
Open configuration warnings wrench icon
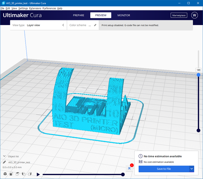(129, 168)
